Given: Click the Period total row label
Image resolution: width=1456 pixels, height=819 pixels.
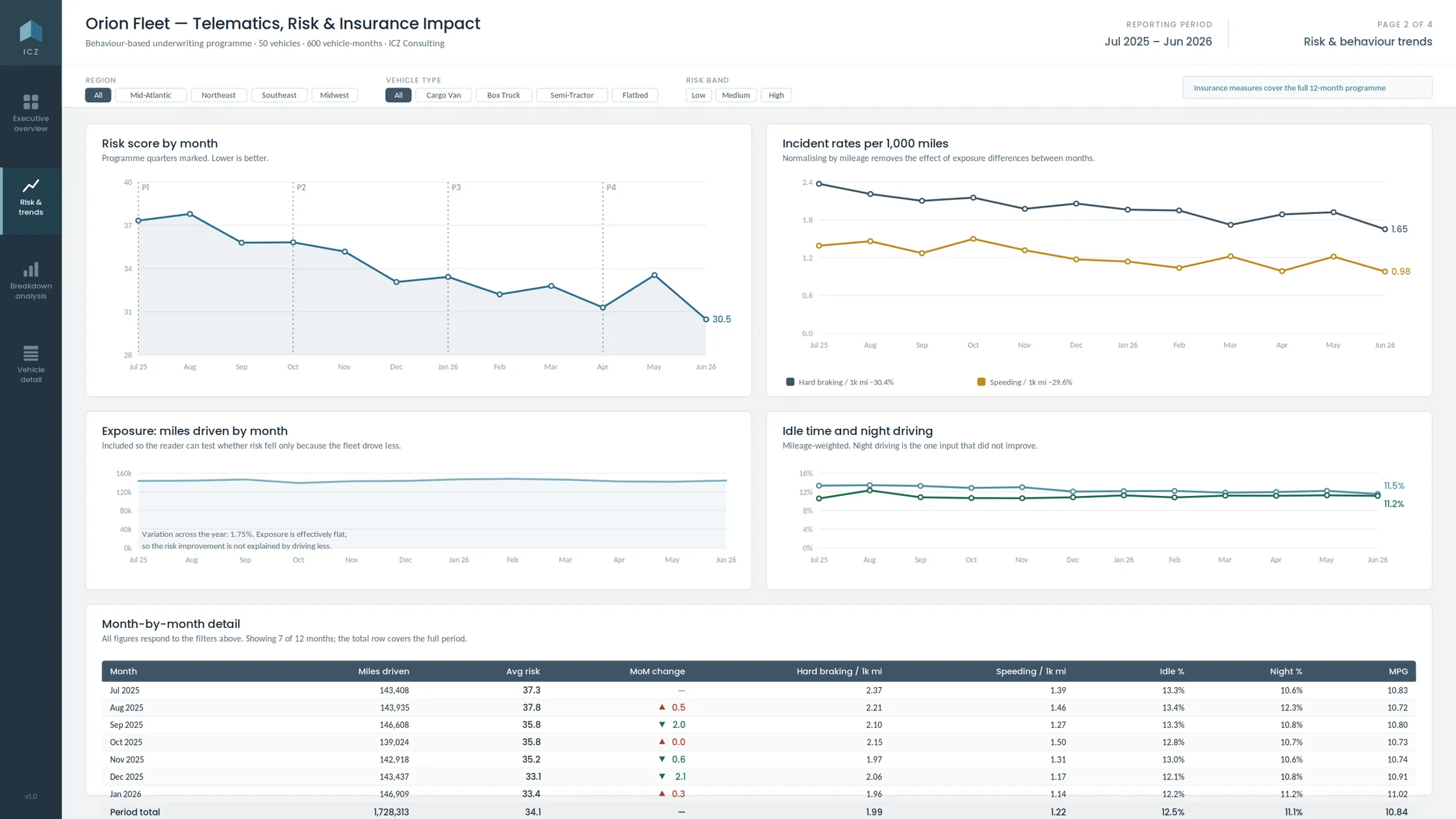Looking at the screenshot, I should coord(135,812).
